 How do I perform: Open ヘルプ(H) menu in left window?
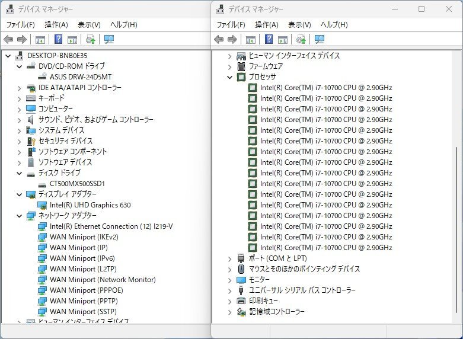click(124, 25)
